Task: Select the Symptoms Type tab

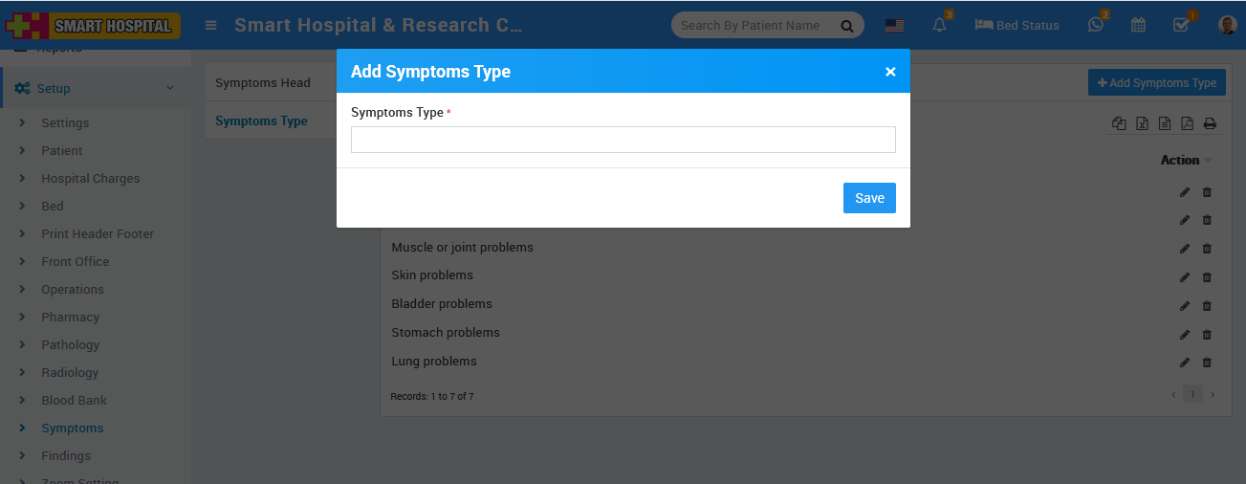Action: coord(261,121)
